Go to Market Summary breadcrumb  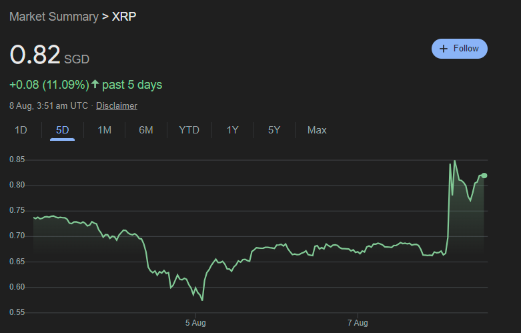[53, 17]
